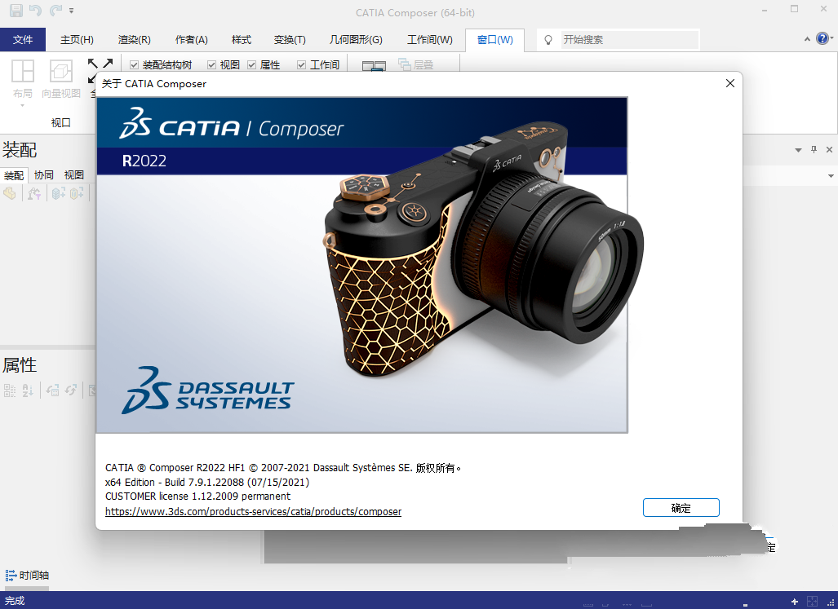Click the timeline icon next to 时间轴
Image resolution: width=838 pixels, height=609 pixels.
pos(11,575)
